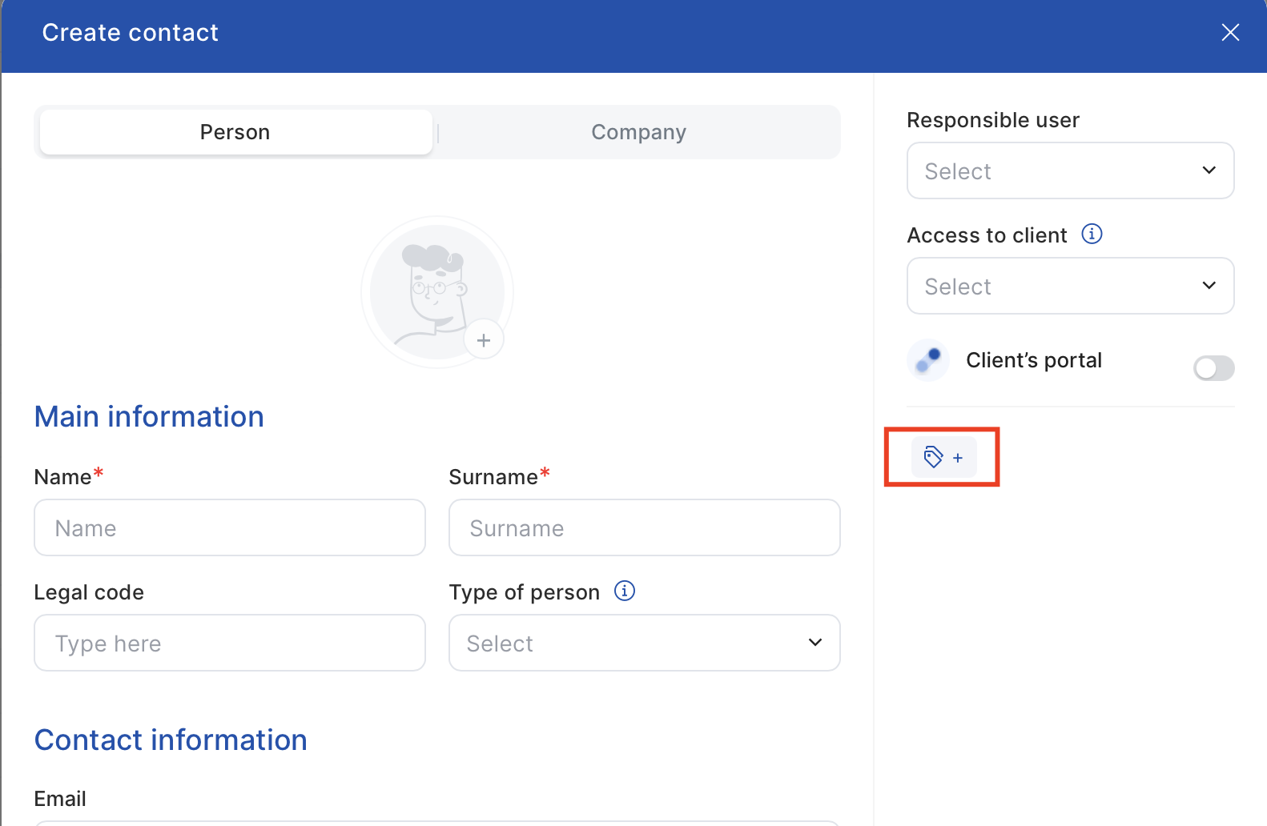Open the Type of person dropdown
This screenshot has height=826, width=1267.
(645, 643)
